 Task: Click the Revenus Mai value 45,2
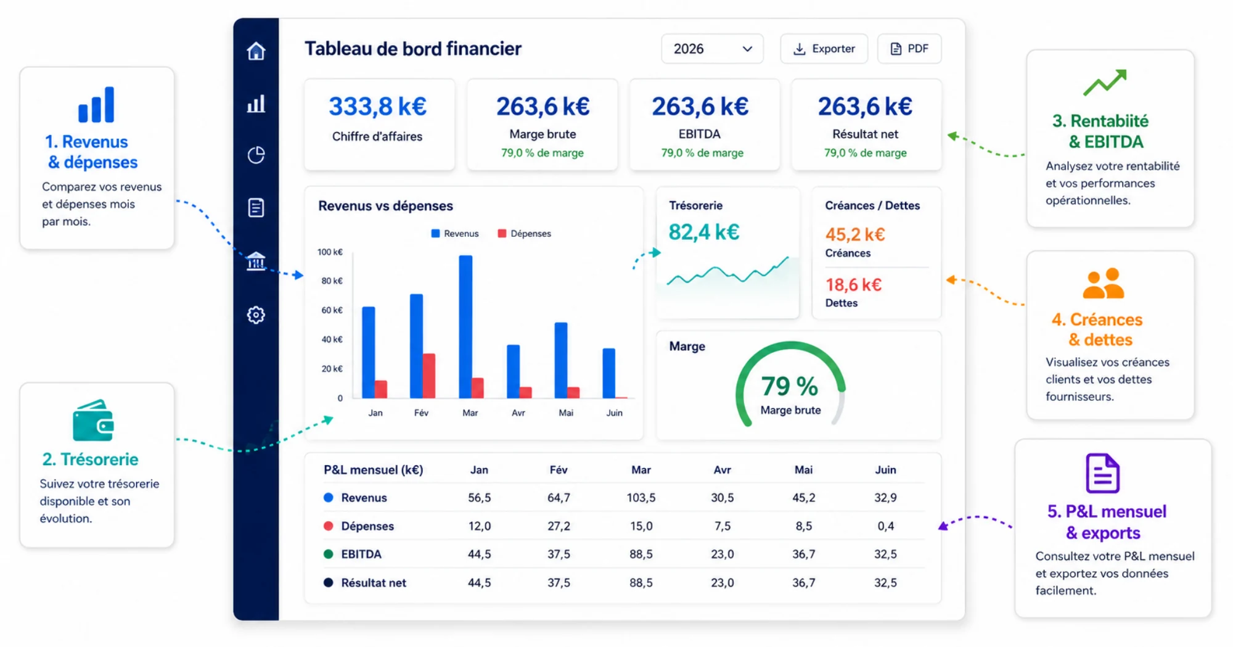coord(803,498)
